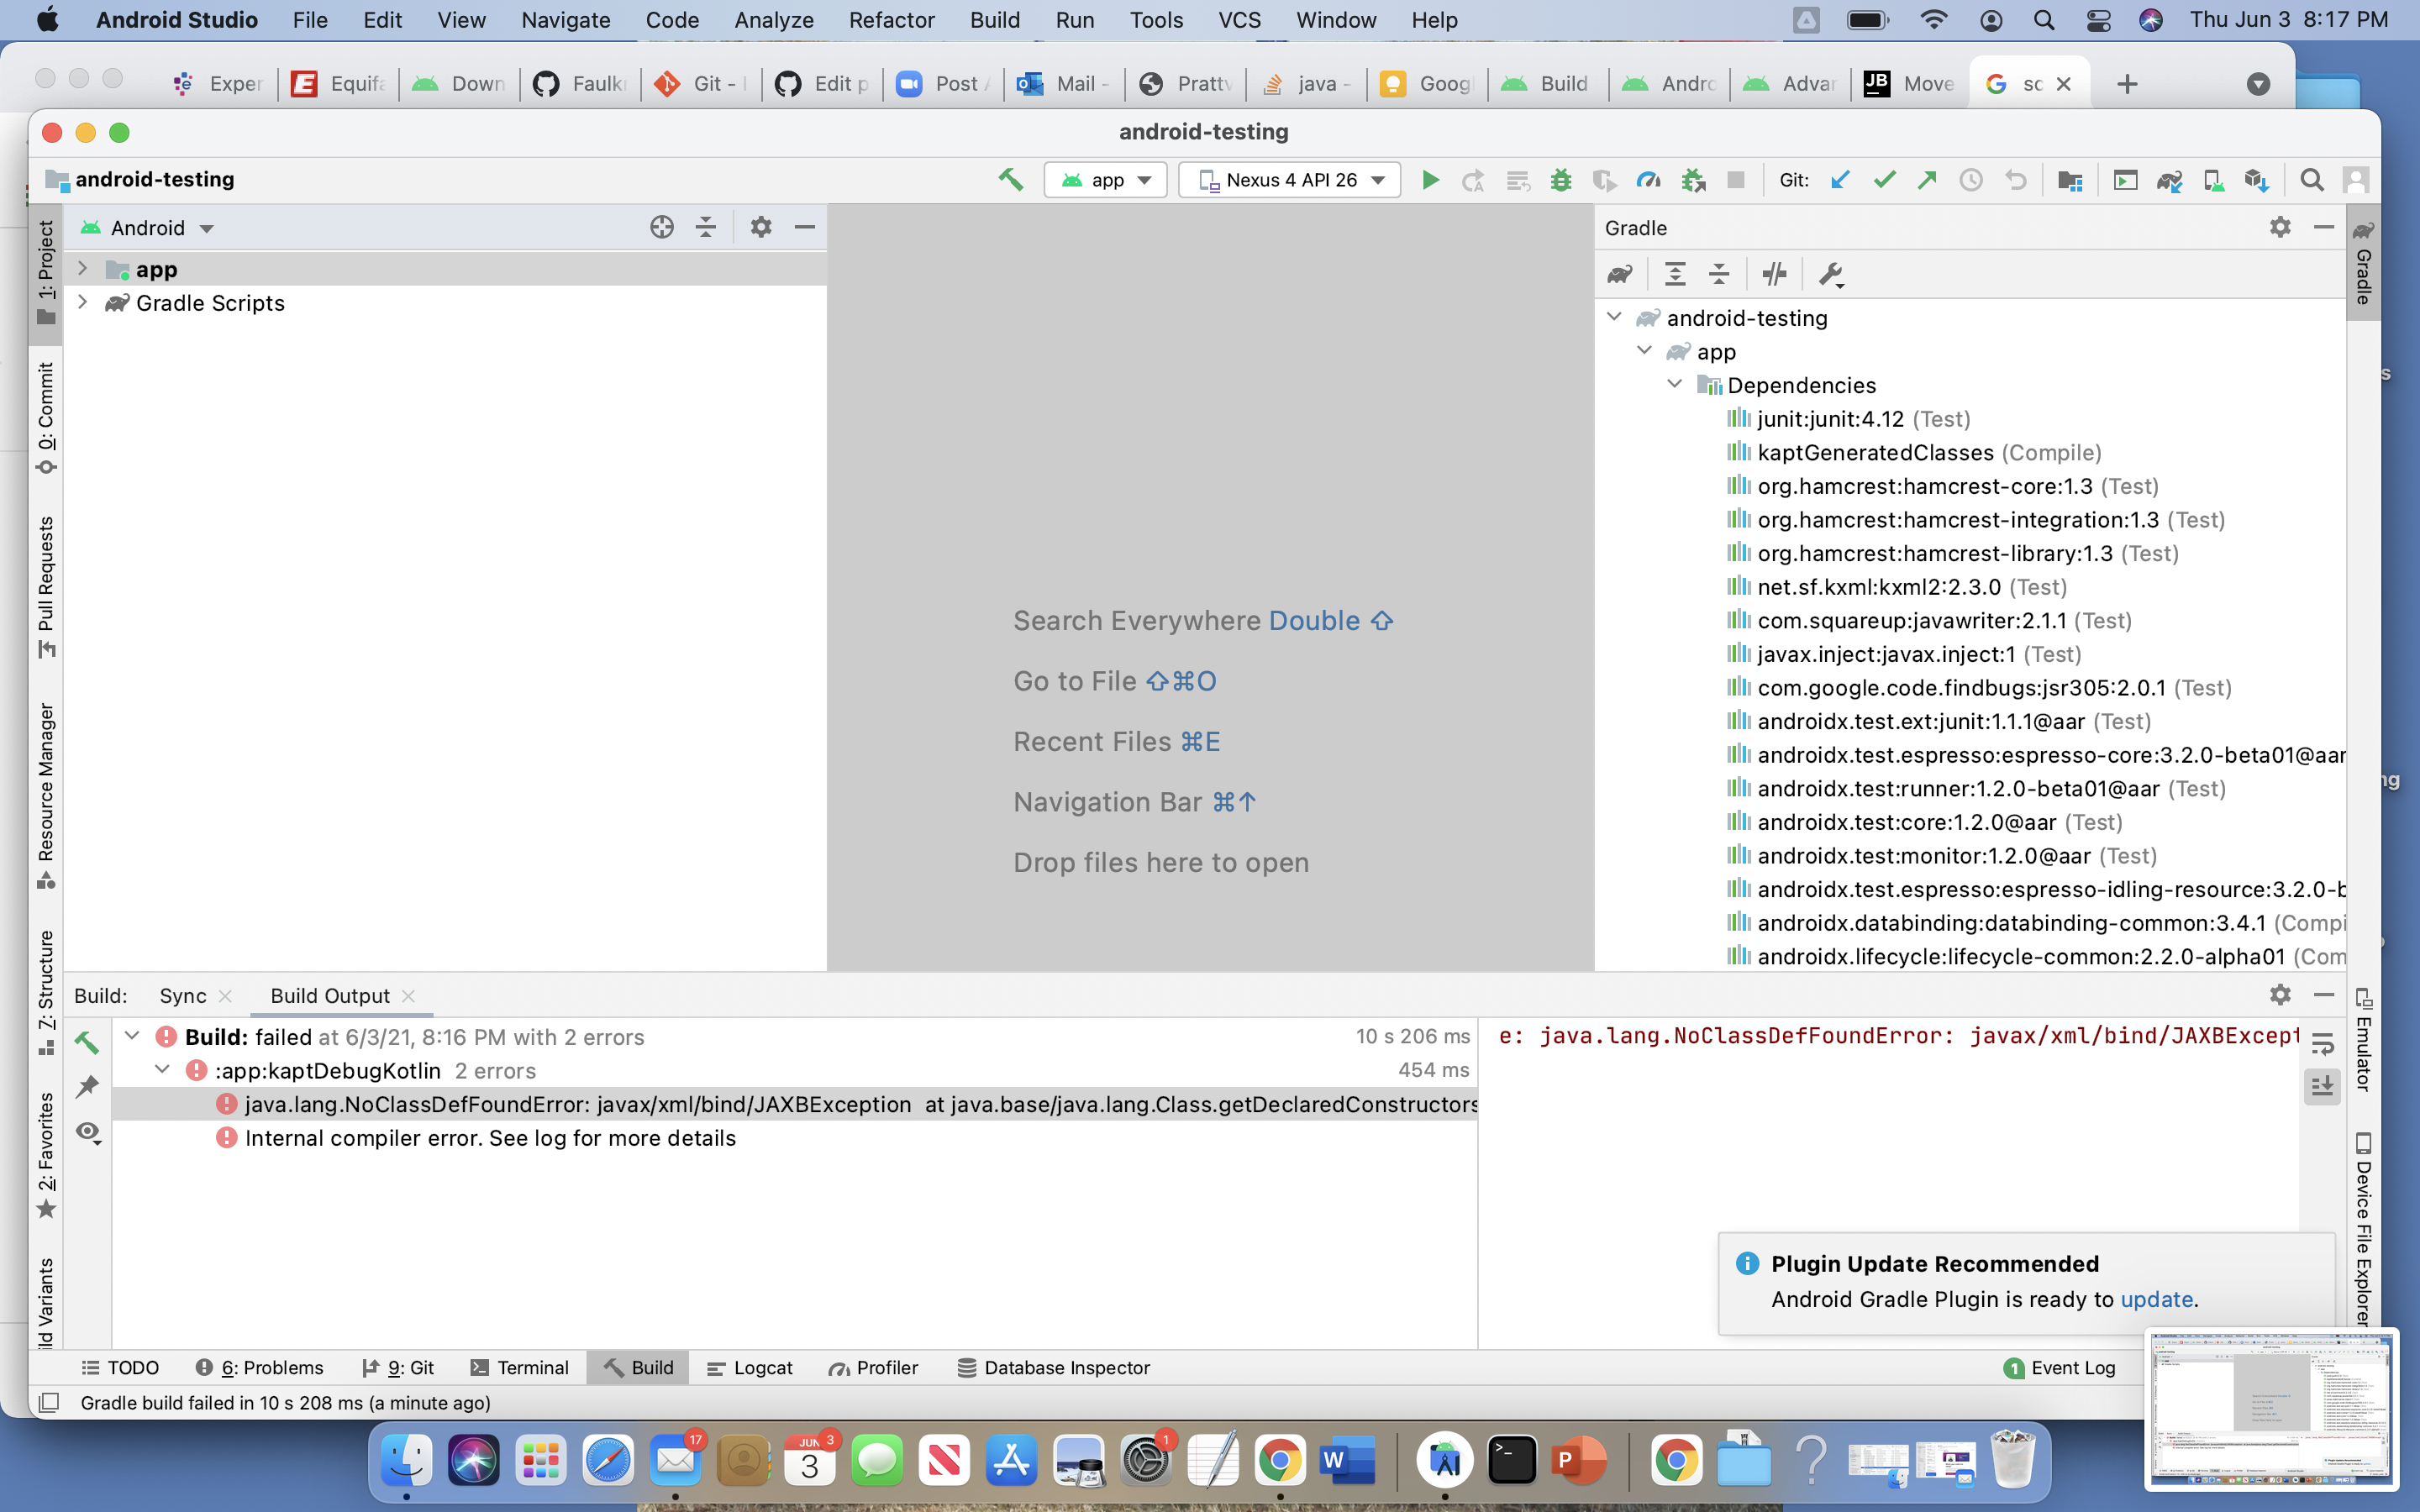Click the Make Project hammer icon
The height and width of the screenshot is (1512, 2420).
pos(1010,180)
